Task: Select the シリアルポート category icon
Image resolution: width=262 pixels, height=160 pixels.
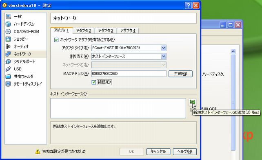Action: coord(8,61)
